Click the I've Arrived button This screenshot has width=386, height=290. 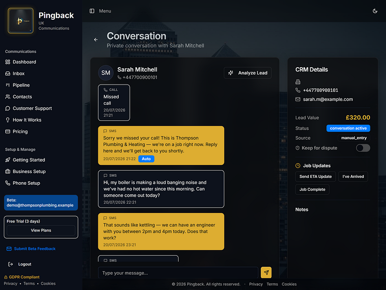(353, 176)
